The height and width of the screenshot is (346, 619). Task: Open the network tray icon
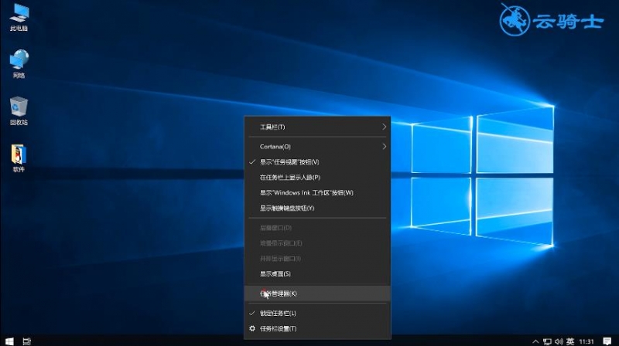tap(547, 341)
